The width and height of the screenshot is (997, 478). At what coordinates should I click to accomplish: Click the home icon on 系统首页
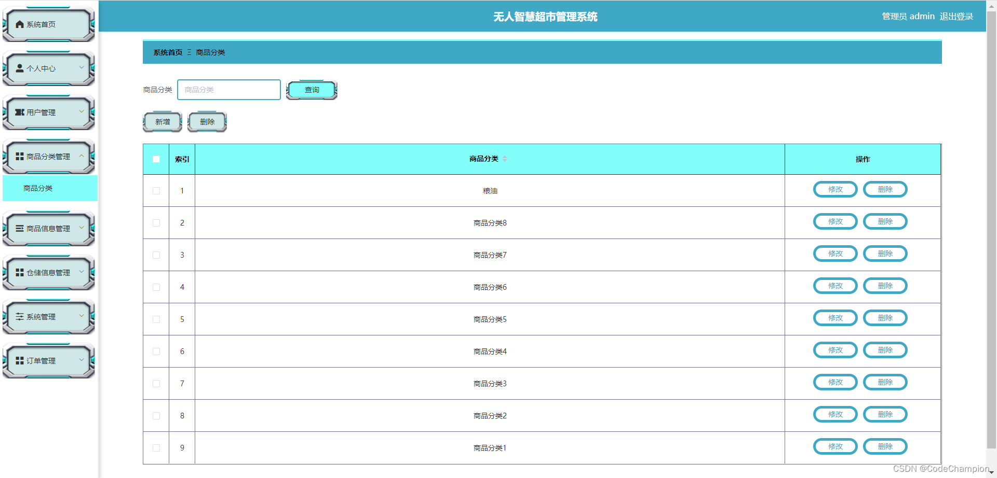coord(19,23)
